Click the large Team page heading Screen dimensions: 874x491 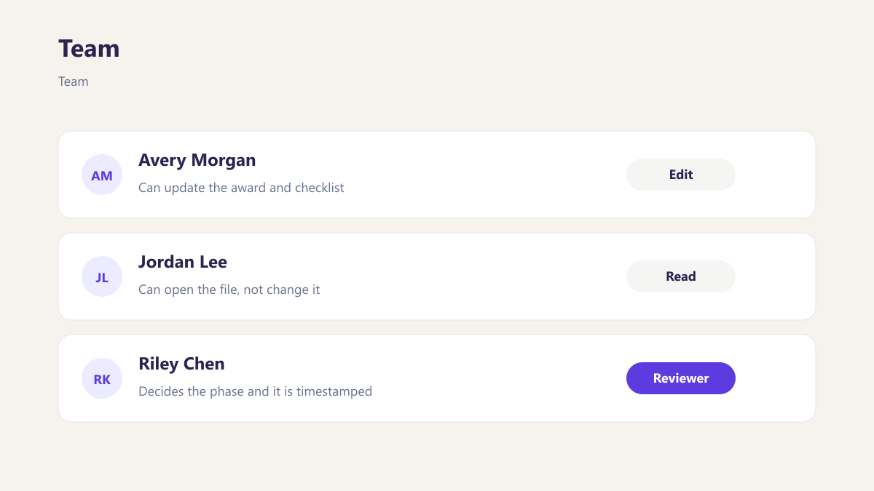click(x=89, y=49)
